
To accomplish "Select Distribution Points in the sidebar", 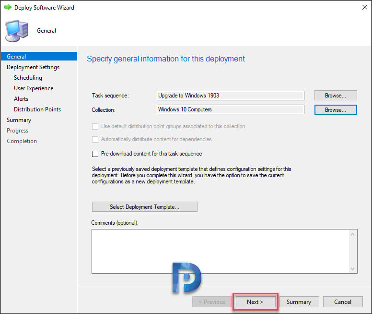I will tap(37, 109).
